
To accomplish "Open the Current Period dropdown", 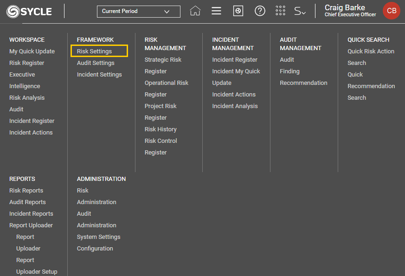I will coord(138,11).
